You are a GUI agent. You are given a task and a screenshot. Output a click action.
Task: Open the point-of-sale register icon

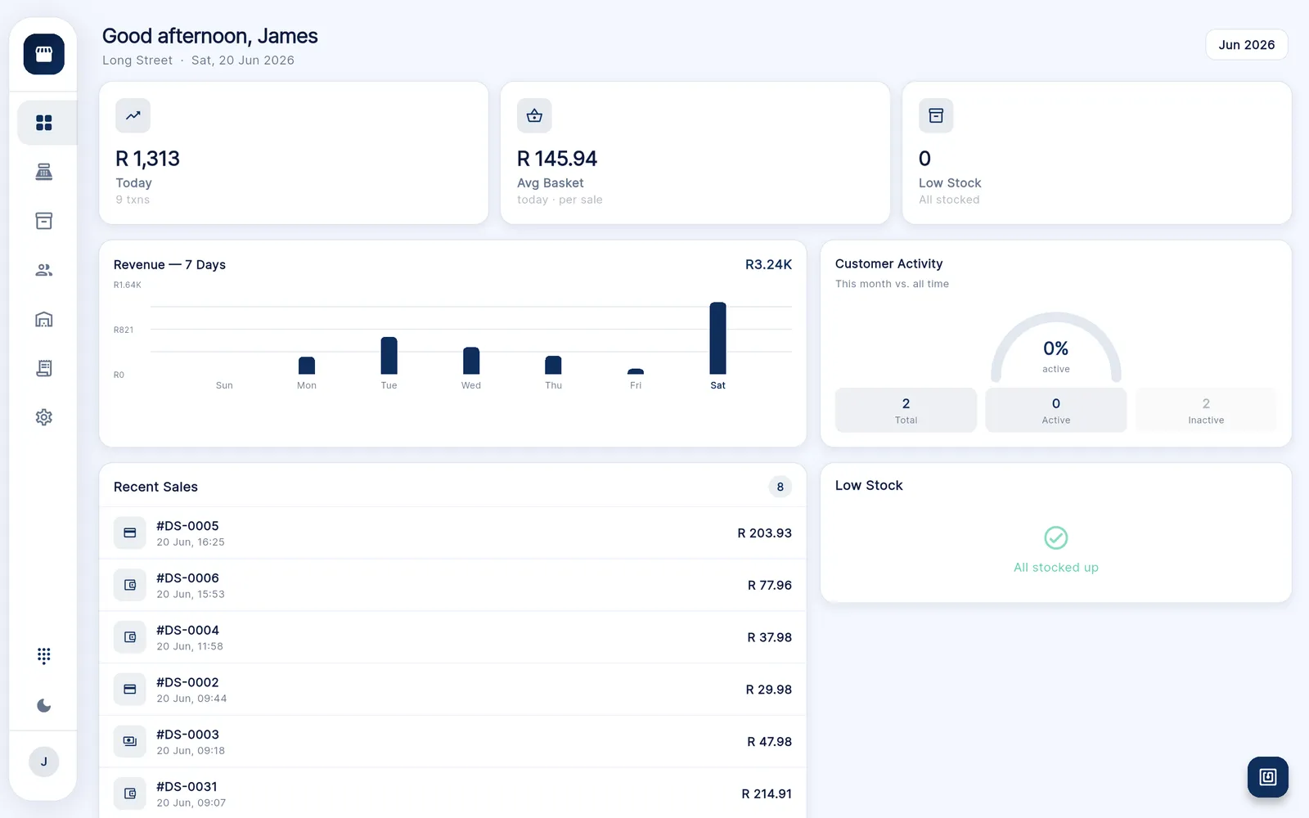point(44,172)
